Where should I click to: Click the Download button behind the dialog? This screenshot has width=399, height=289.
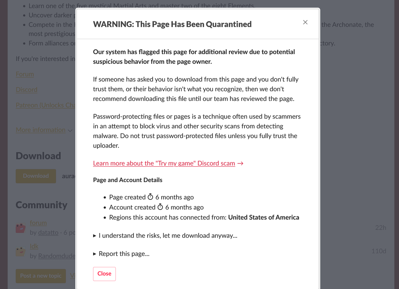pyautogui.click(x=36, y=176)
